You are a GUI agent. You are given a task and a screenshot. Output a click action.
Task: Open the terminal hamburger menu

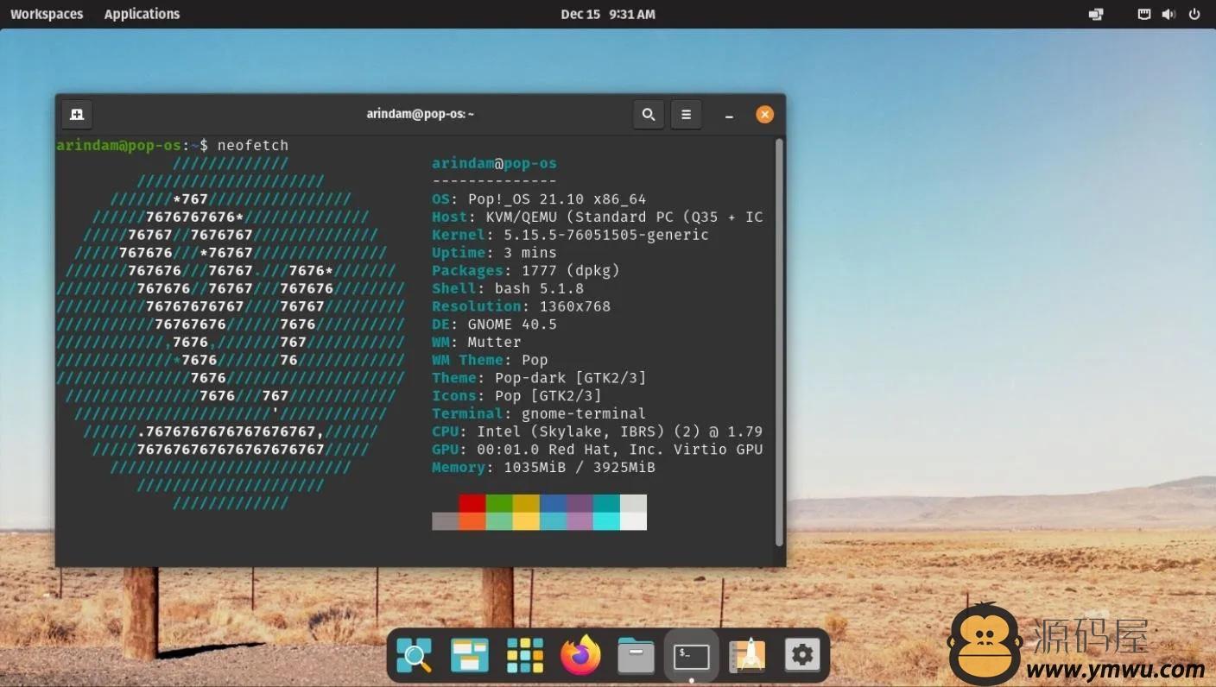coord(687,114)
